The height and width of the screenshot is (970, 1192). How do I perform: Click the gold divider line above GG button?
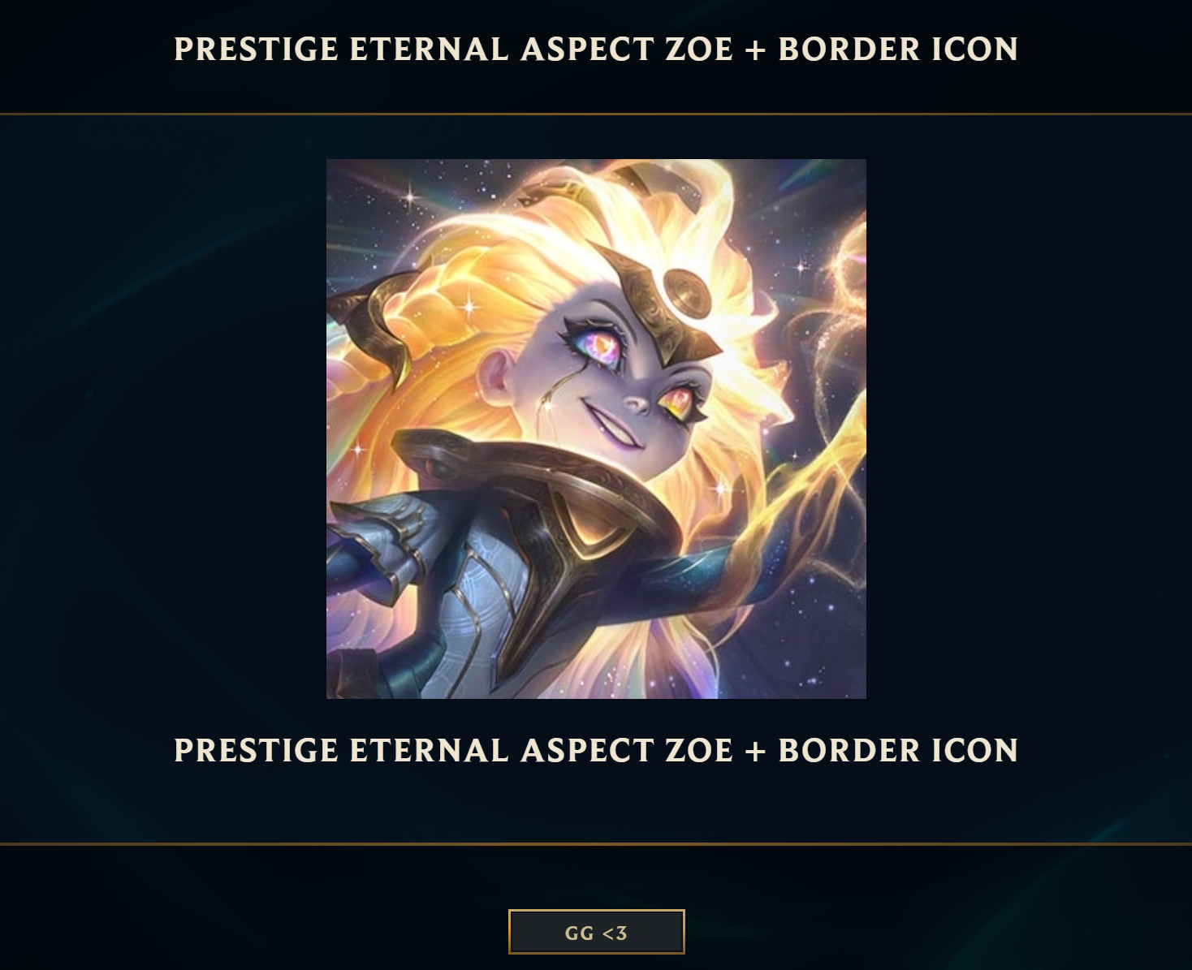click(x=596, y=844)
